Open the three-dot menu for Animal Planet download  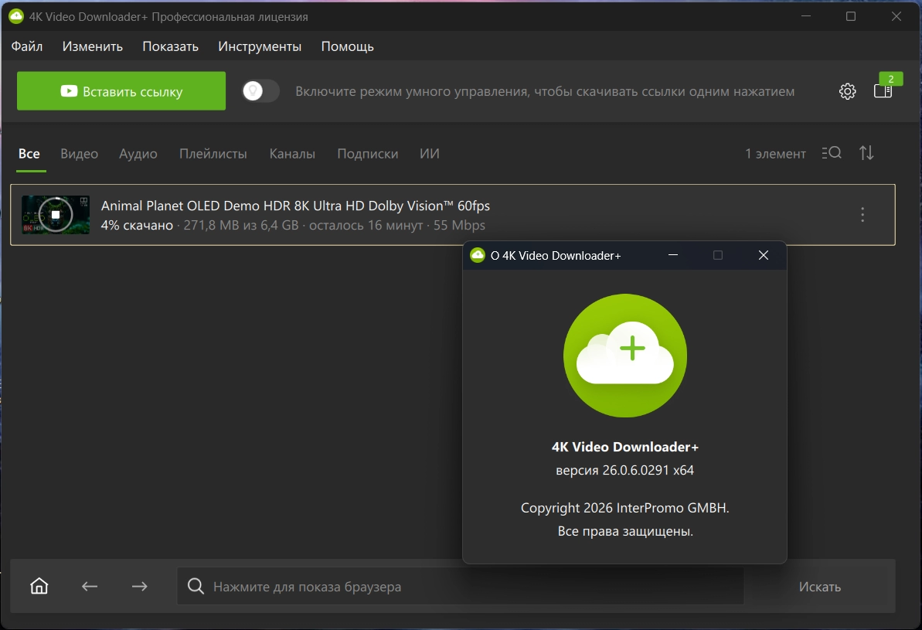click(862, 214)
